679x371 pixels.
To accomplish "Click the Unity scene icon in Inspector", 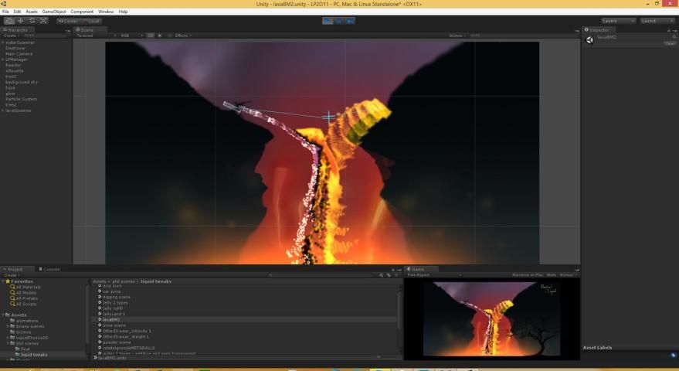I will tap(590, 39).
